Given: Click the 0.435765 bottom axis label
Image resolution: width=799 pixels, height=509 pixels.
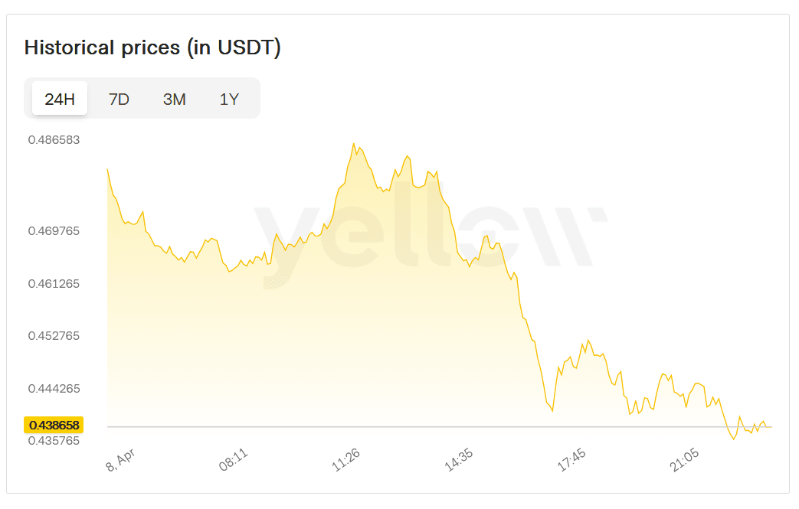Looking at the screenshot, I should point(54,440).
